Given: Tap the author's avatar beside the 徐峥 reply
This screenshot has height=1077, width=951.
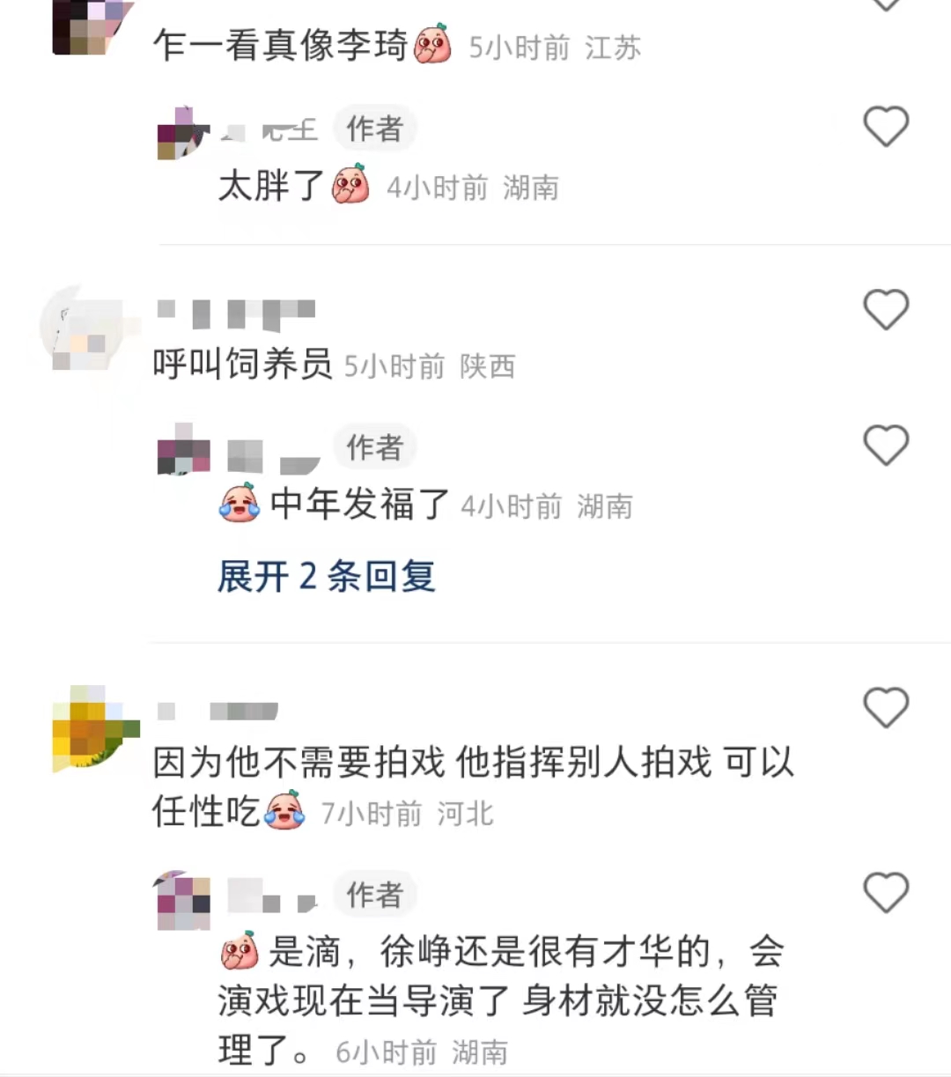Looking at the screenshot, I should click(x=183, y=900).
